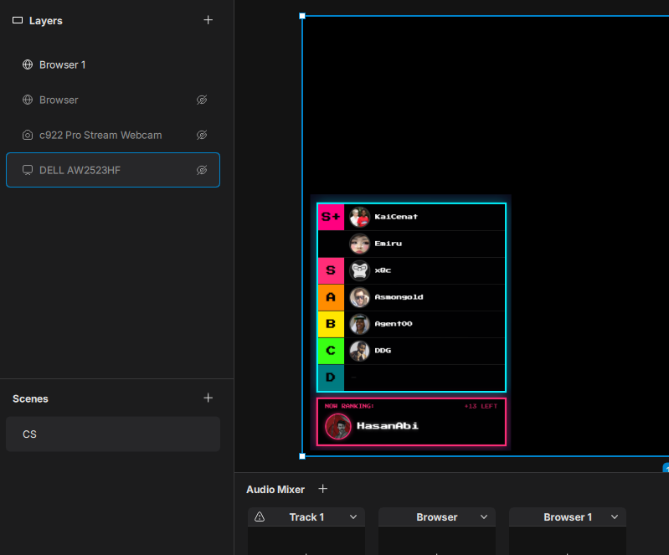
Task: Show the hidden Browser layer
Action: [x=202, y=100]
